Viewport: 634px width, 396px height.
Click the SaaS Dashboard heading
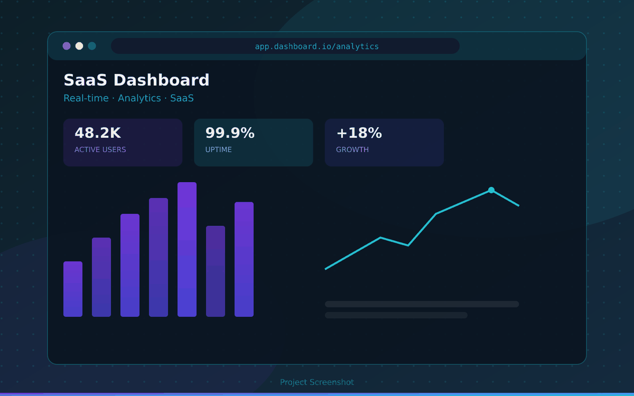[x=136, y=80]
